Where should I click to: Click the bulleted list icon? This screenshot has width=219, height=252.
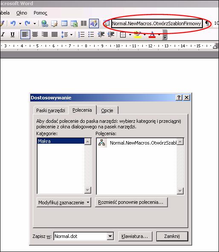pyautogui.click(x=91, y=35)
